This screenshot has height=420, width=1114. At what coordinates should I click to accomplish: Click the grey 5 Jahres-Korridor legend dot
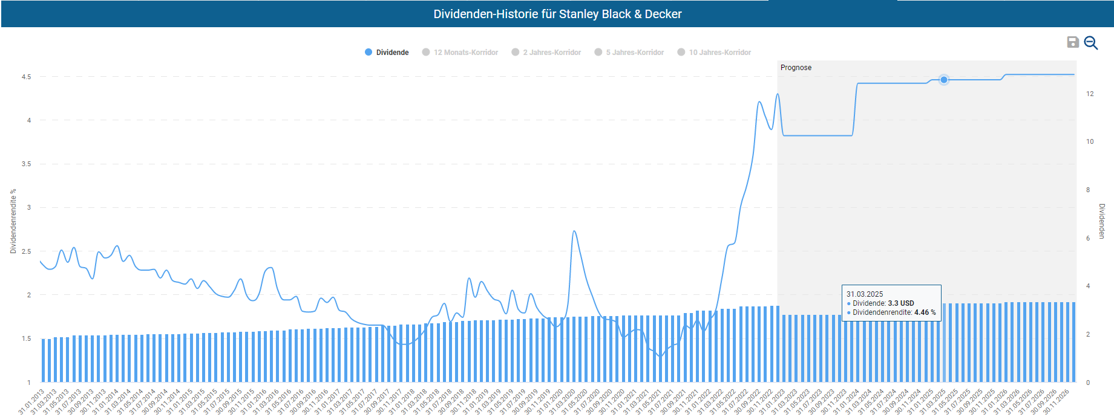point(598,53)
